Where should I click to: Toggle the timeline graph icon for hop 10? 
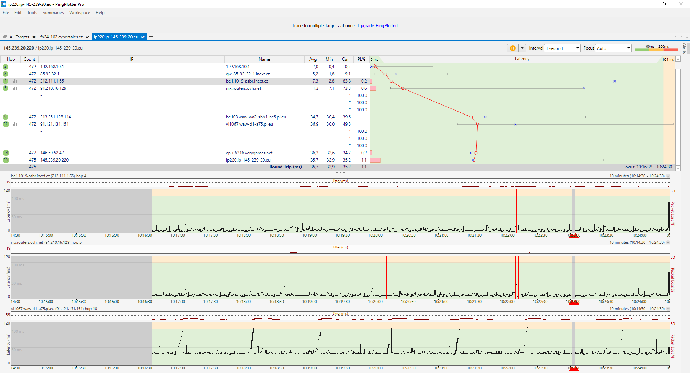(x=15, y=124)
